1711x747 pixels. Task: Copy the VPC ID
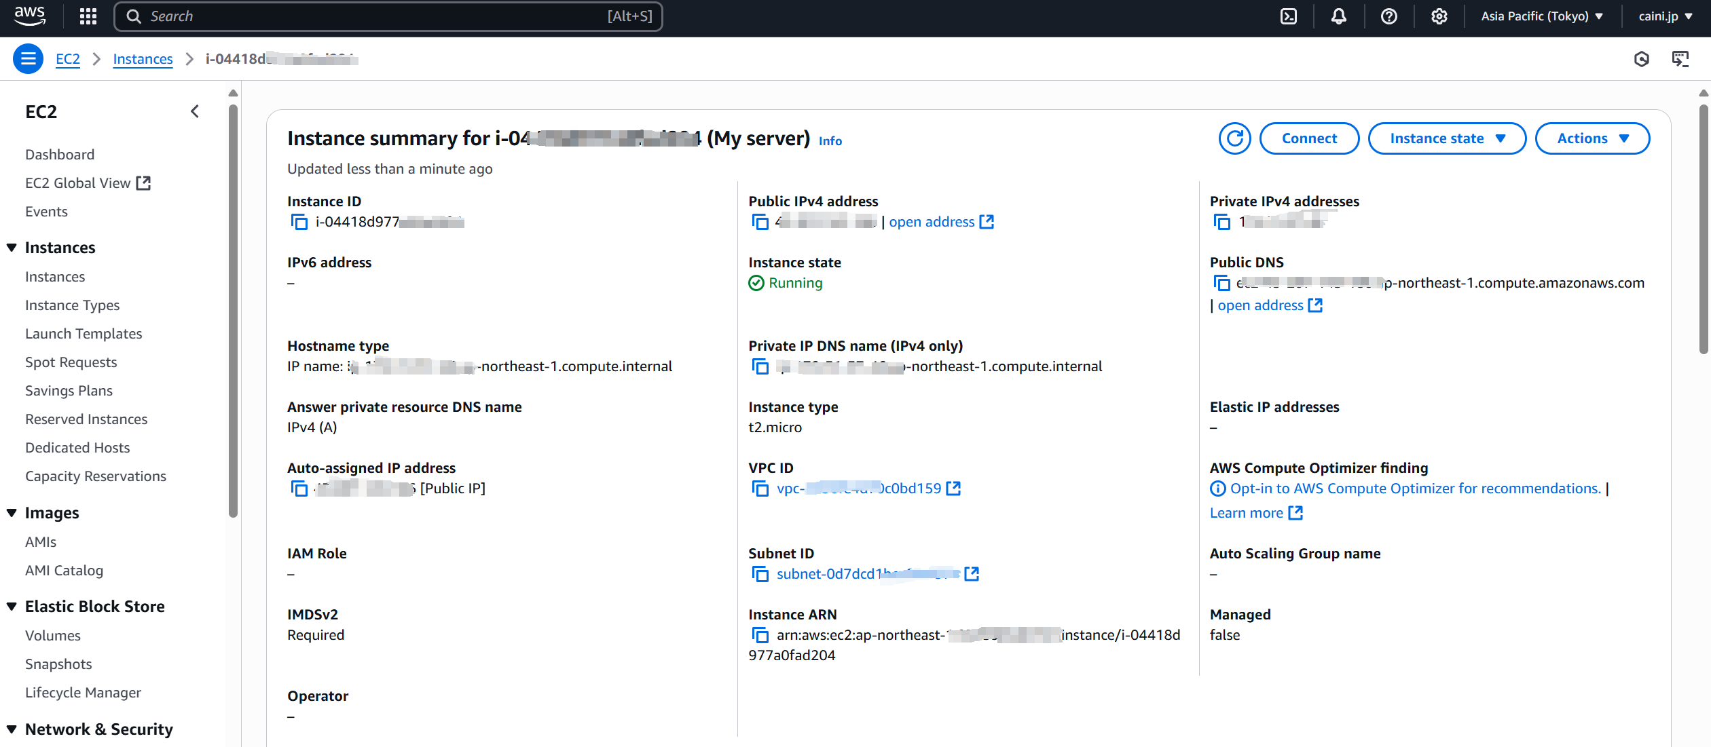[760, 489]
